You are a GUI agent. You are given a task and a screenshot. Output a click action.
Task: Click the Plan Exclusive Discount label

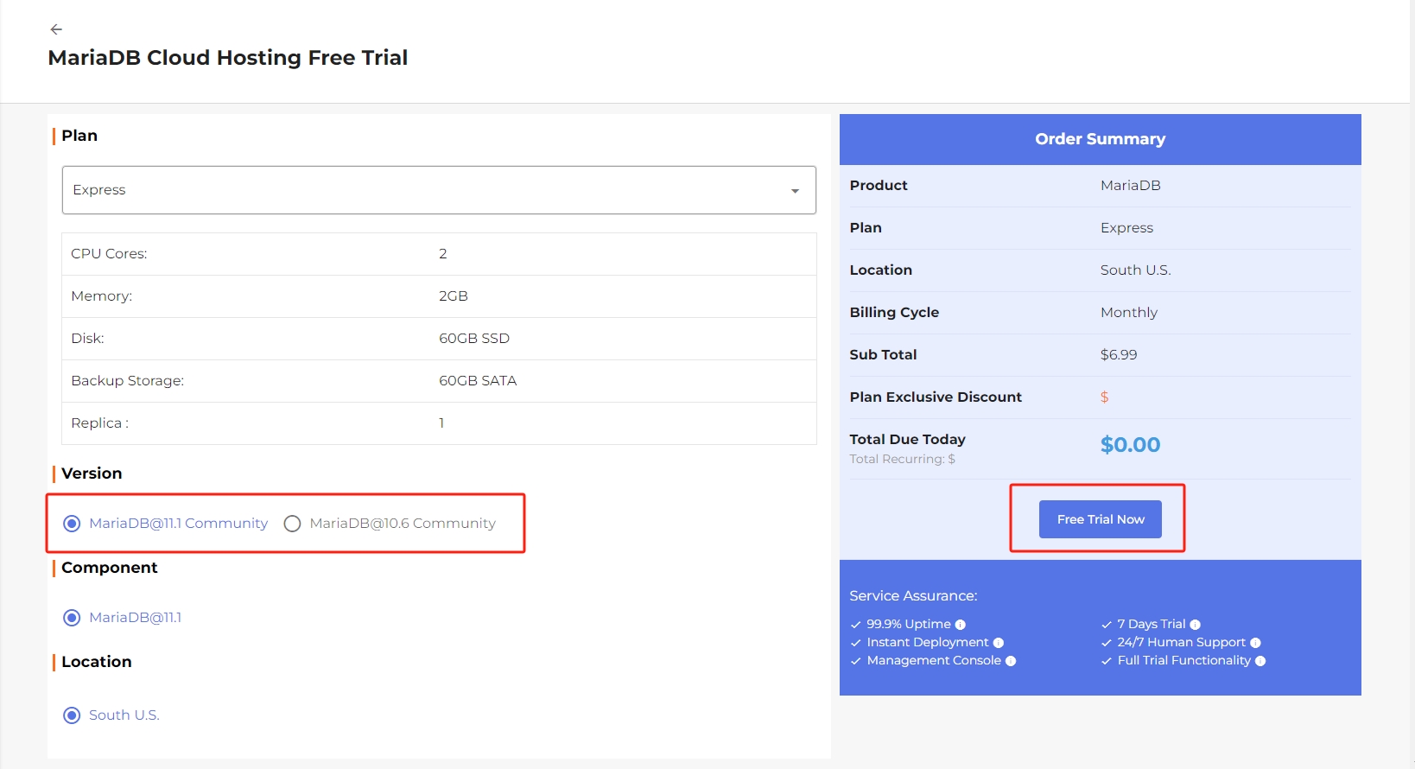point(936,397)
